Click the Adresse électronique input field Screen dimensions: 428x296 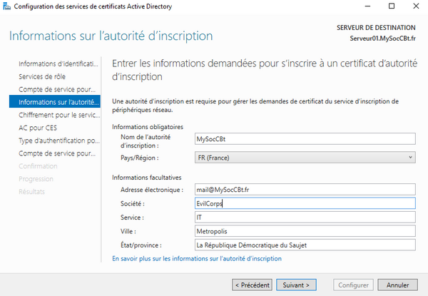pos(305,189)
